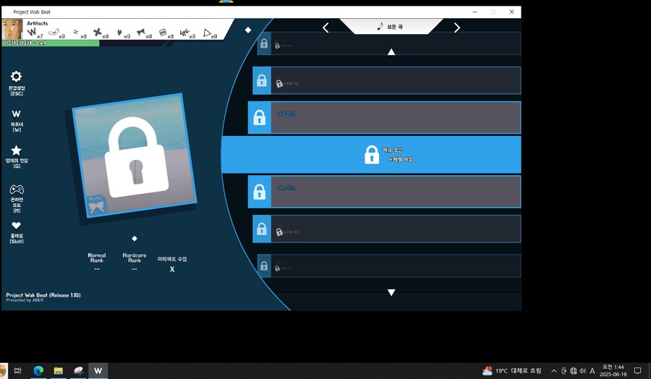651x379 pixels.
Task: Open File Explorer from the taskbar
Action: (58, 371)
